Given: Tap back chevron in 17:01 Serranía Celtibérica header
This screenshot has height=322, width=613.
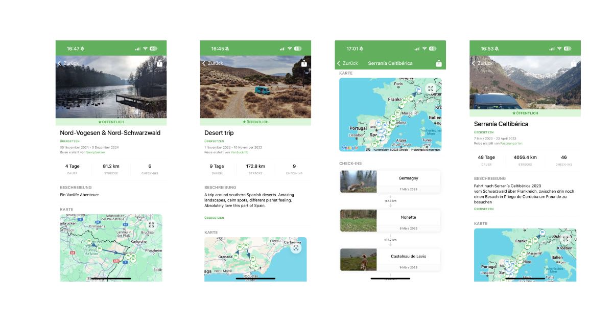Looking at the screenshot, I should click(339, 63).
